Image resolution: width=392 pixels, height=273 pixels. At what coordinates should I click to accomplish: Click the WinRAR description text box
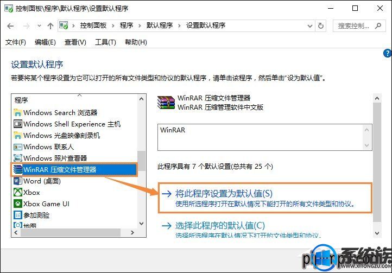pos(265,137)
